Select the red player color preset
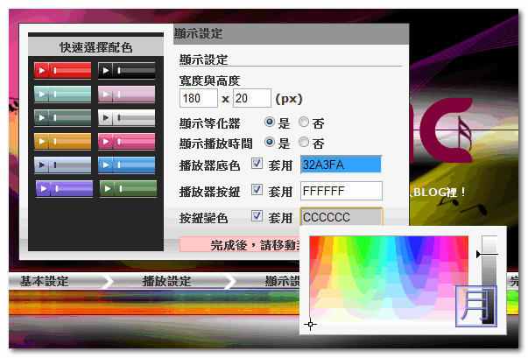This screenshot has width=528, height=358. (x=61, y=70)
